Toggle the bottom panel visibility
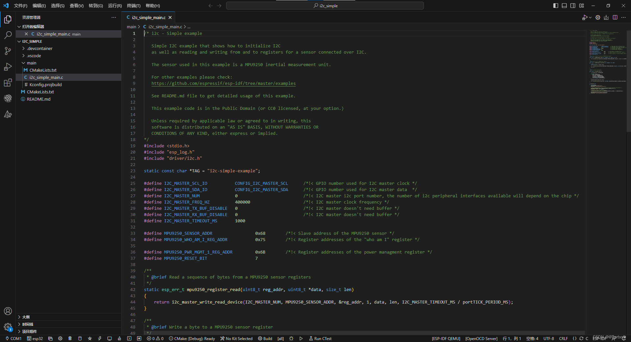 point(564,6)
